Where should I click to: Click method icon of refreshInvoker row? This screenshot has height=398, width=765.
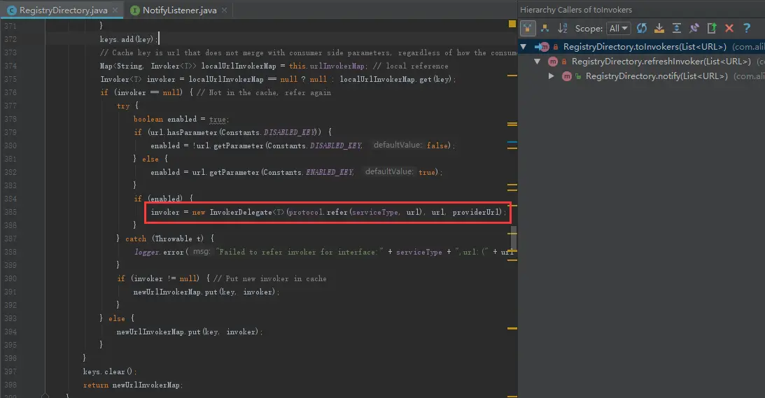click(553, 62)
